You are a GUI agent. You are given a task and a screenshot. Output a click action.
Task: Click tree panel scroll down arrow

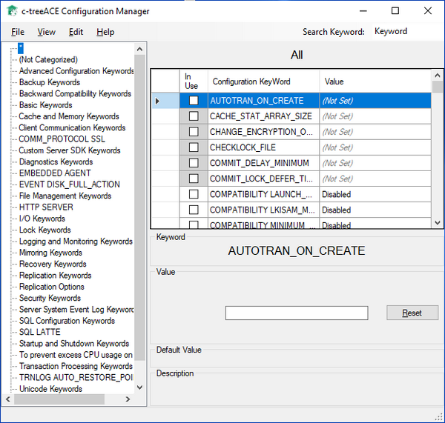click(139, 387)
